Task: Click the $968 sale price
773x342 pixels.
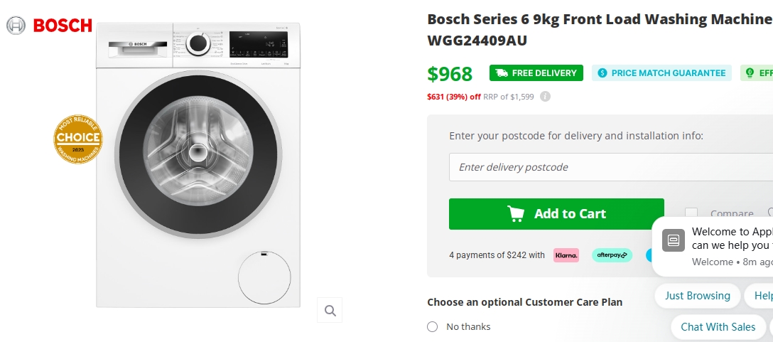Action: click(x=450, y=74)
